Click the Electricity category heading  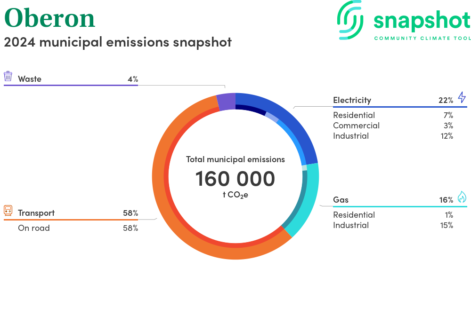(352, 100)
